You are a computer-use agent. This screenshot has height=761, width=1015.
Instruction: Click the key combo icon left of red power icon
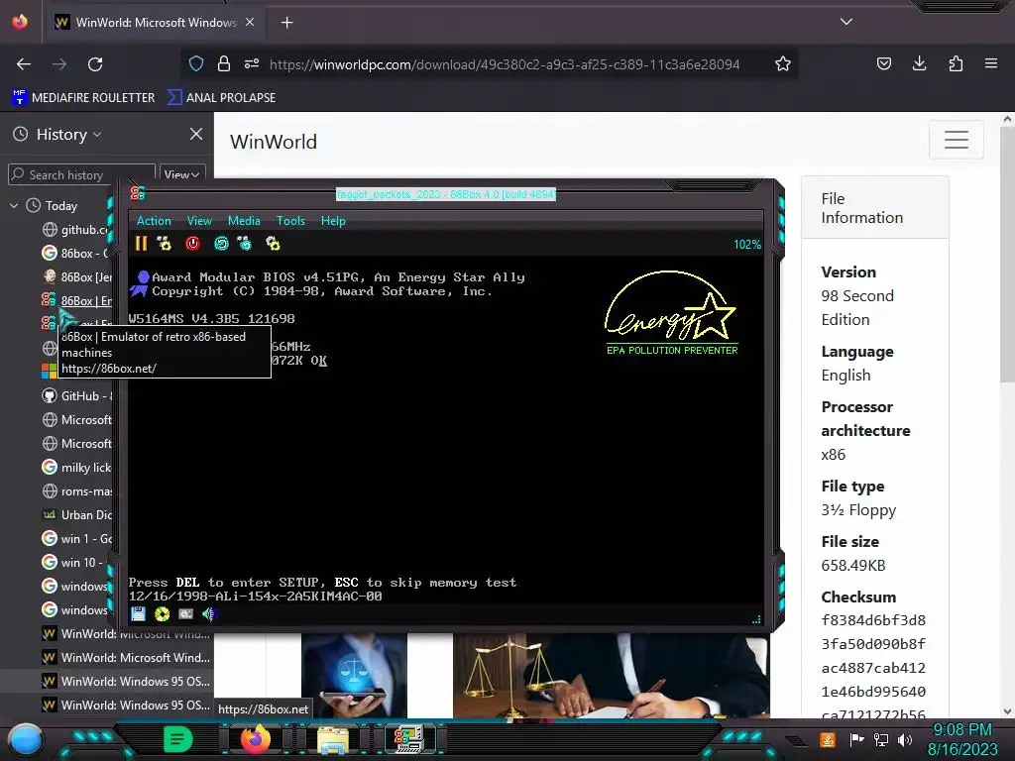click(165, 244)
